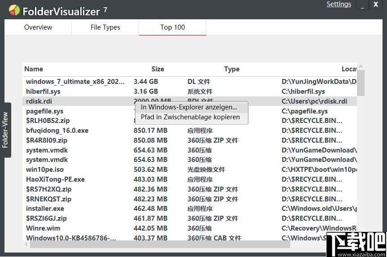The width and height of the screenshot is (387, 257).
Task: Click the C:\hiberfil.sys location cell
Action: 303,91
